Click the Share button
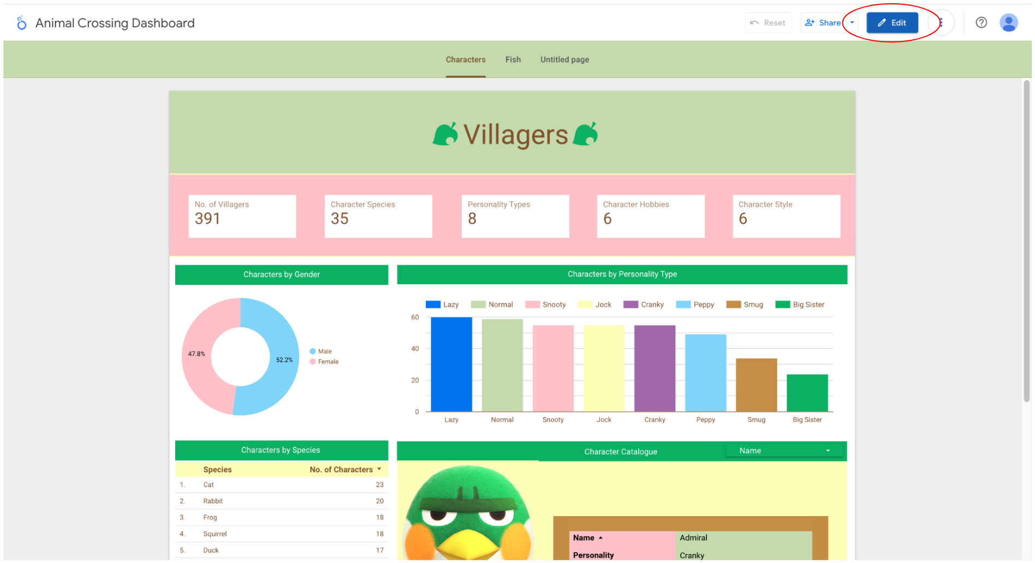 pos(823,23)
